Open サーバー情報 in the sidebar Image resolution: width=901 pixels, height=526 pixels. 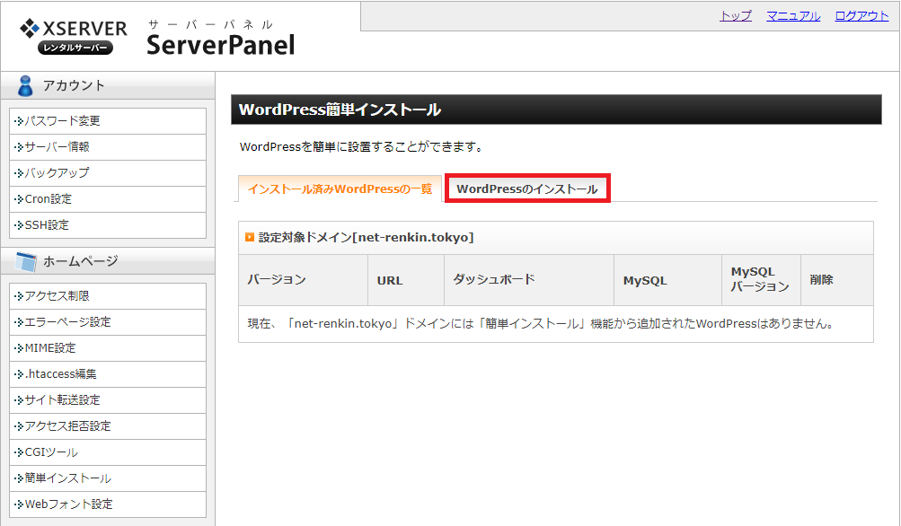(108, 147)
